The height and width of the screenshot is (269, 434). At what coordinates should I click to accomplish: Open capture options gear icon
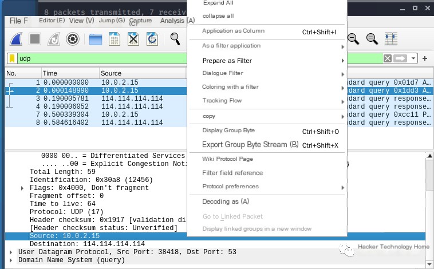pyautogui.click(x=73, y=39)
